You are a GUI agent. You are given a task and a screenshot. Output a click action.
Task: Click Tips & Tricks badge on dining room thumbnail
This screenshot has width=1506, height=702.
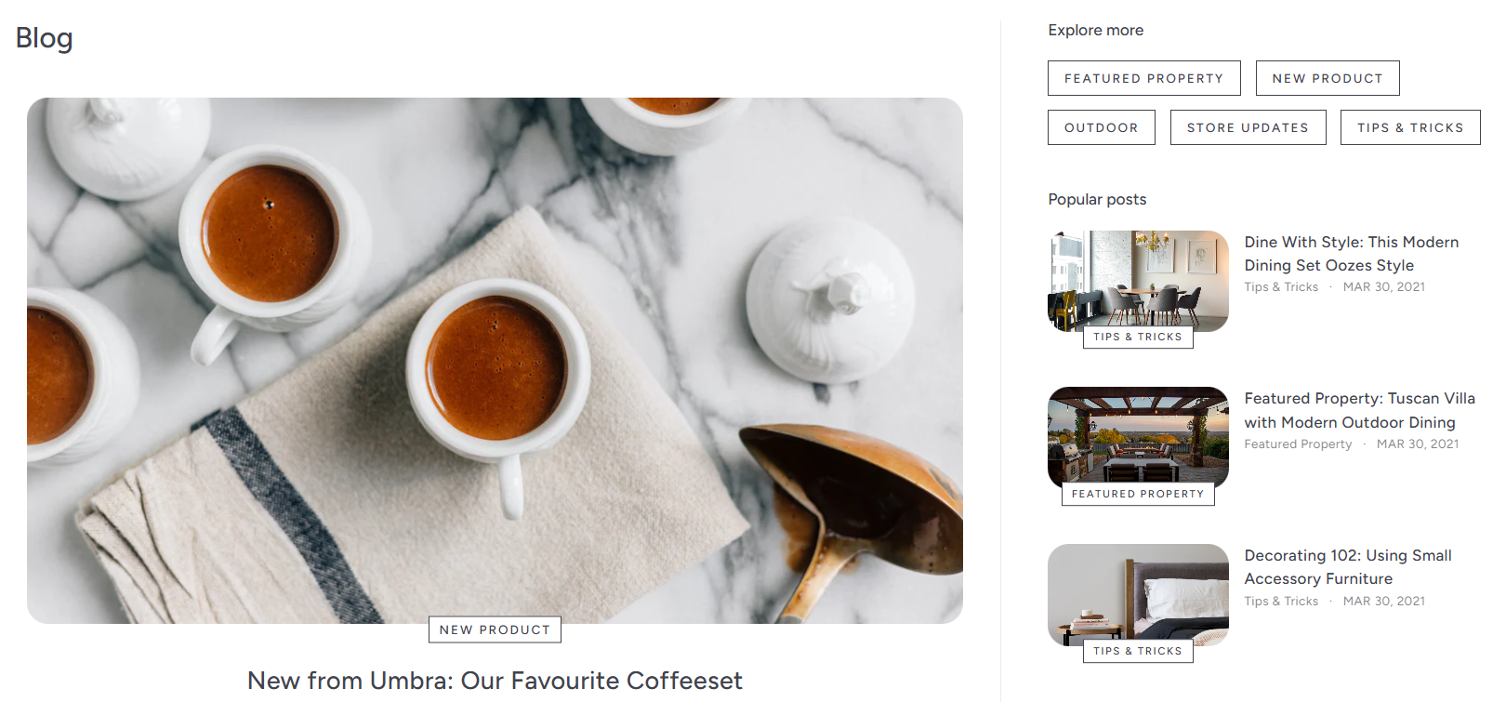click(1138, 337)
